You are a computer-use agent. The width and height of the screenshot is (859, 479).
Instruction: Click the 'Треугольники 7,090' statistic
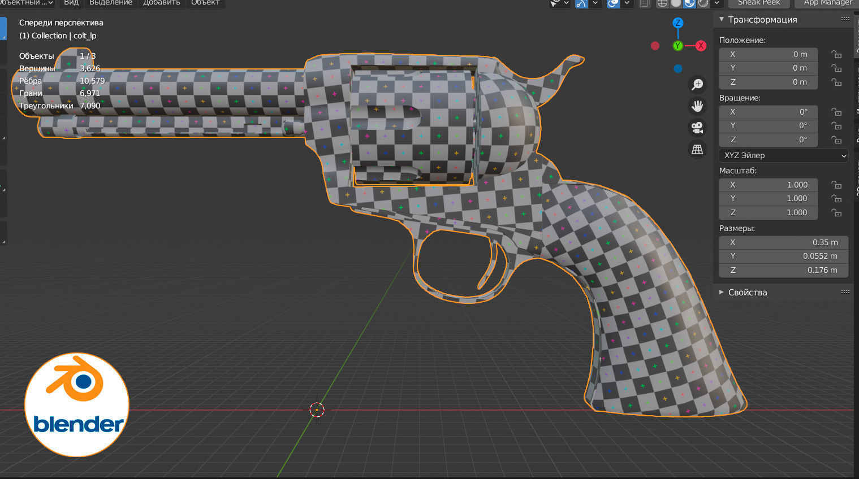click(x=60, y=106)
